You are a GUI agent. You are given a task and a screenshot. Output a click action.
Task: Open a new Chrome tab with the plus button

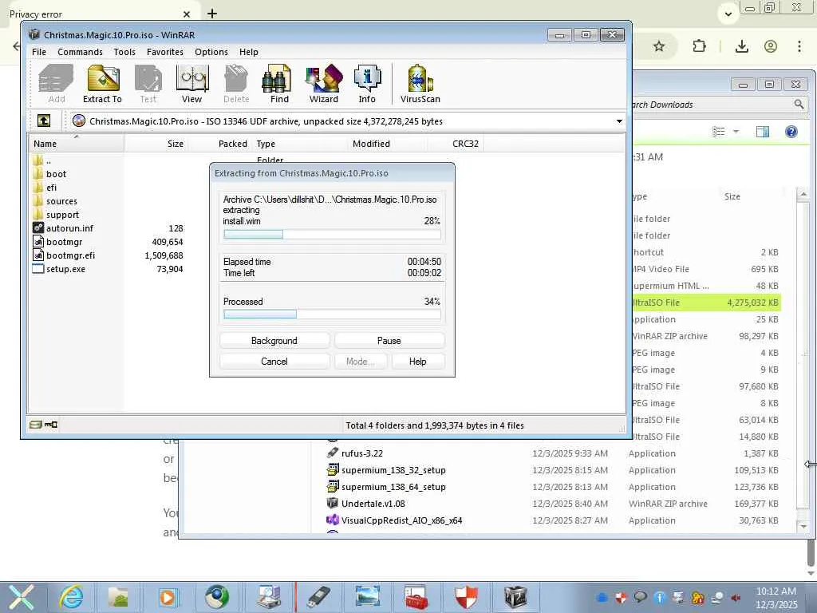[x=212, y=14]
